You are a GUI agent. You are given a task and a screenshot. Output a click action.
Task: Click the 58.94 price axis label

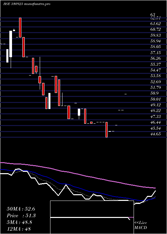[156, 41]
